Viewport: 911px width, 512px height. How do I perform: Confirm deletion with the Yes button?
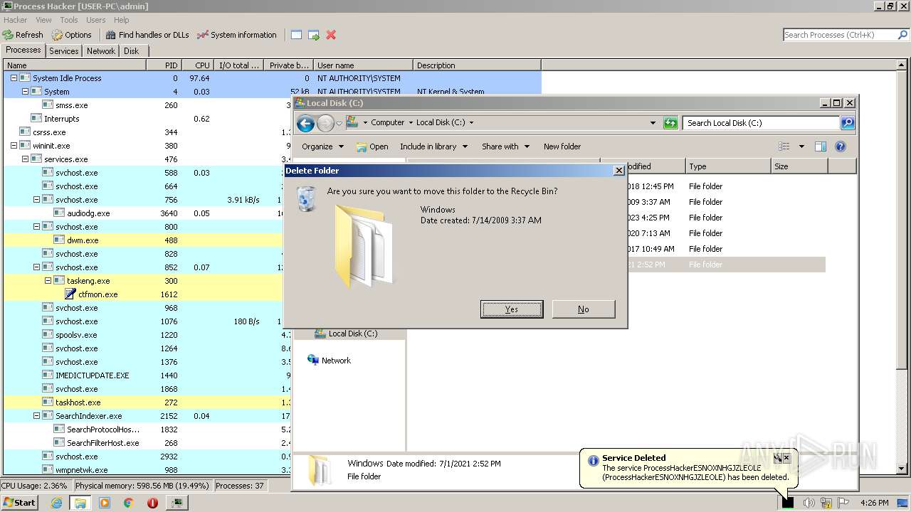512,309
